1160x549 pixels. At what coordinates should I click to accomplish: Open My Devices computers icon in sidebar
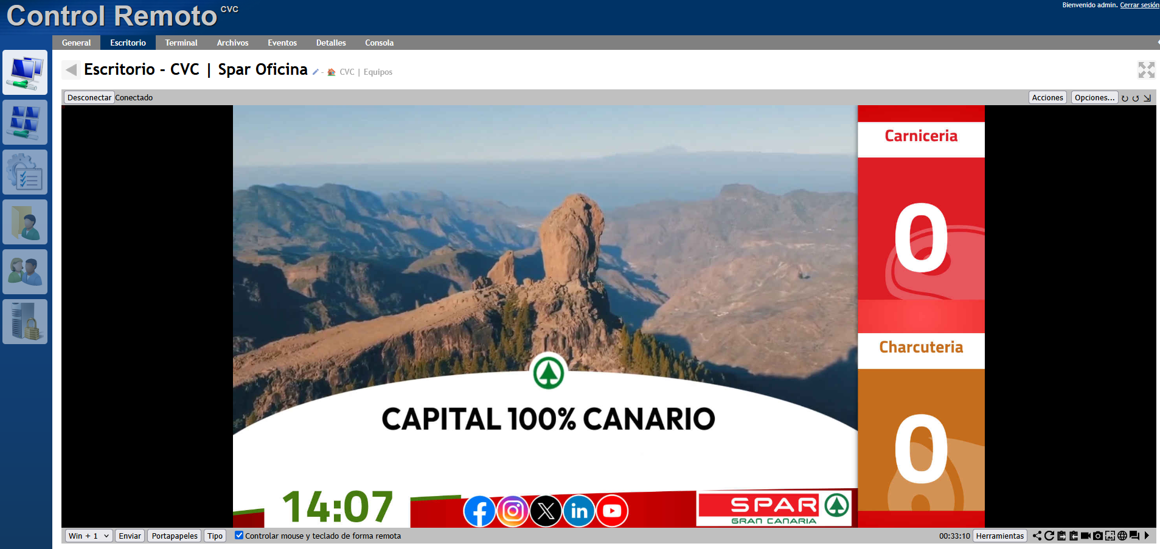pyautogui.click(x=25, y=72)
